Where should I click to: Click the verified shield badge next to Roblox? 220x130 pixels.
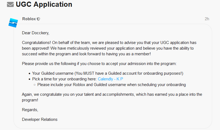click(38, 19)
